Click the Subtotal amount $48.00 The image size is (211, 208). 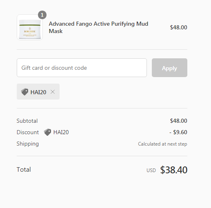pos(178,121)
